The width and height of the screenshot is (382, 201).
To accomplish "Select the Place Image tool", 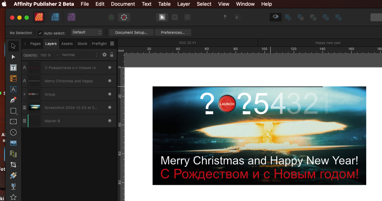I will (13, 143).
